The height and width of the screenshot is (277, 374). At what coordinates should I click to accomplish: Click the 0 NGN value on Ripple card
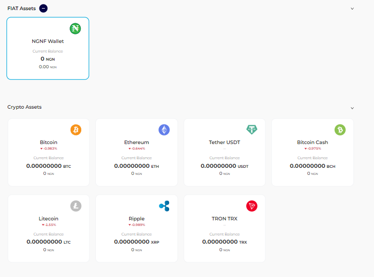(x=137, y=250)
